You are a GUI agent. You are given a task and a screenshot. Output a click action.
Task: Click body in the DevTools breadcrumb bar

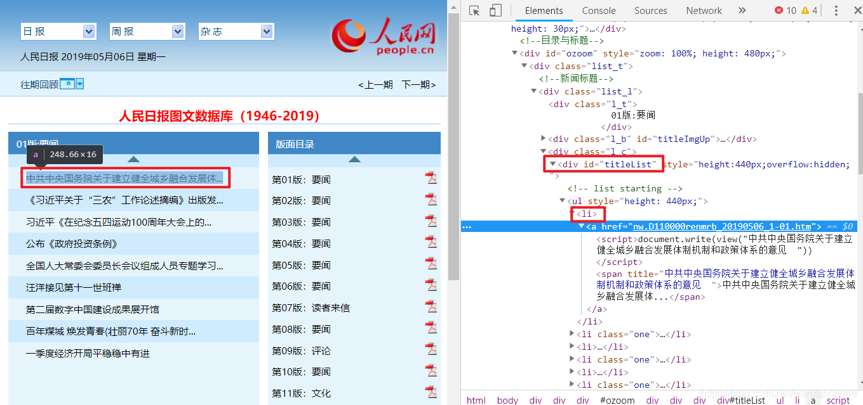(507, 400)
